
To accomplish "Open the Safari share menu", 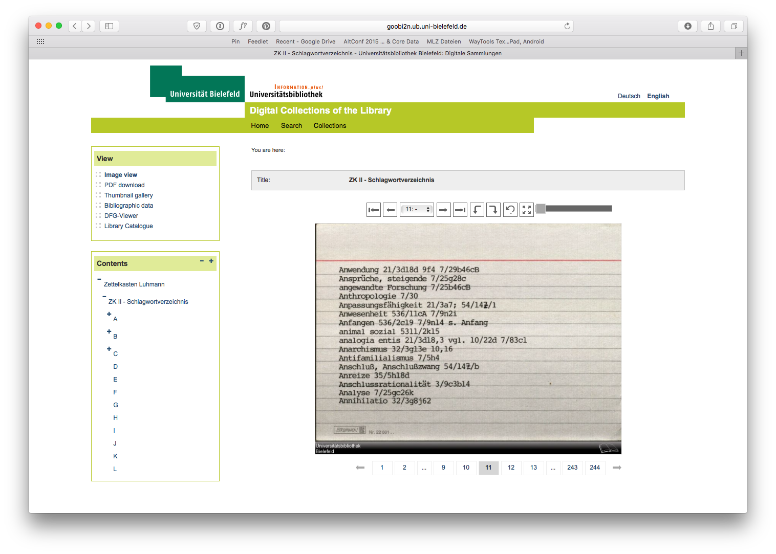I will [710, 26].
